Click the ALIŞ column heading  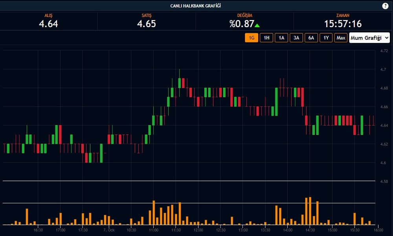pyautogui.click(x=48, y=15)
